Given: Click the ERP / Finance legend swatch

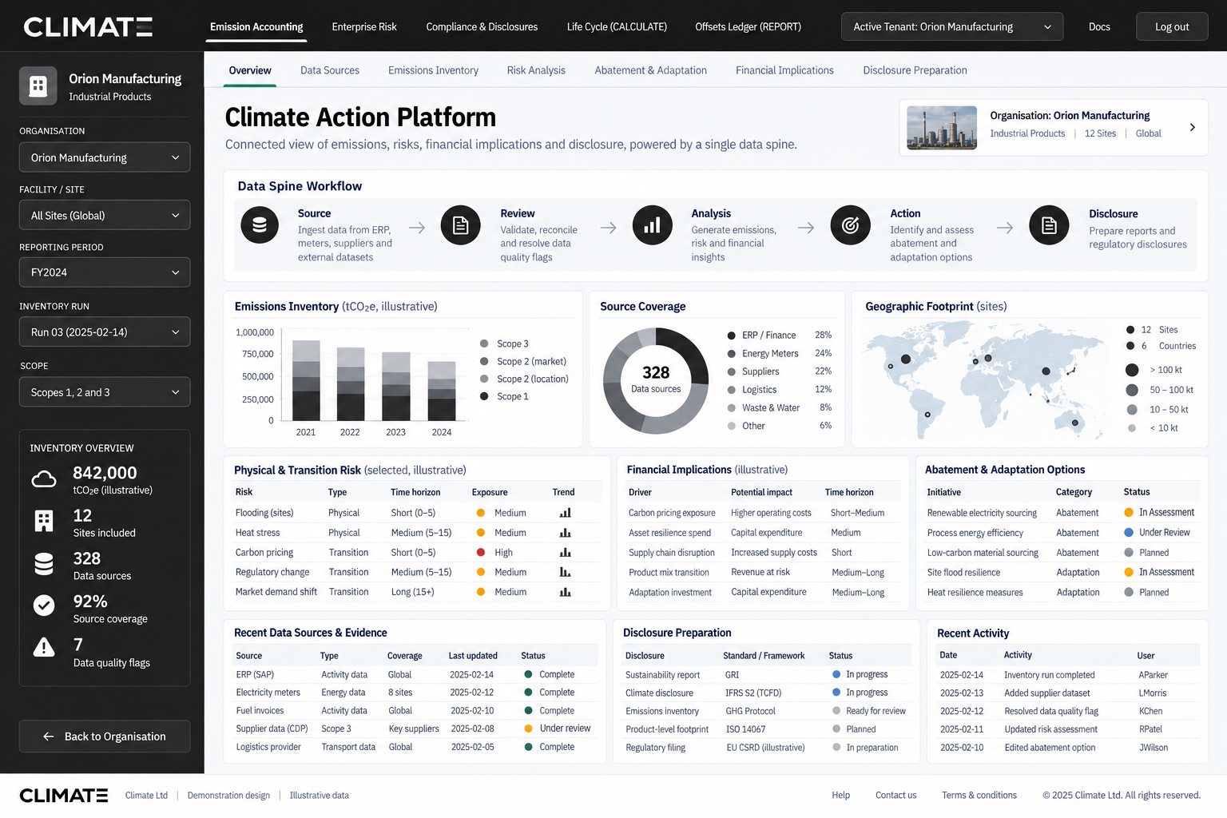Looking at the screenshot, I should [x=732, y=336].
